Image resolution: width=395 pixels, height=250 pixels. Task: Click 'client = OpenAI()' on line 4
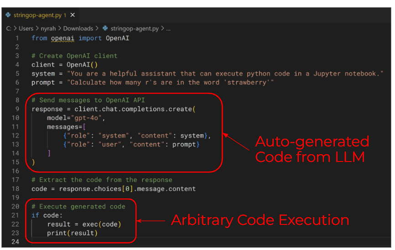(64, 65)
